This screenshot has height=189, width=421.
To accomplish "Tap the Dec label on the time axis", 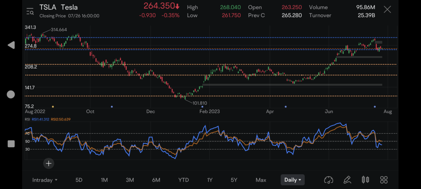I will coord(150,112).
